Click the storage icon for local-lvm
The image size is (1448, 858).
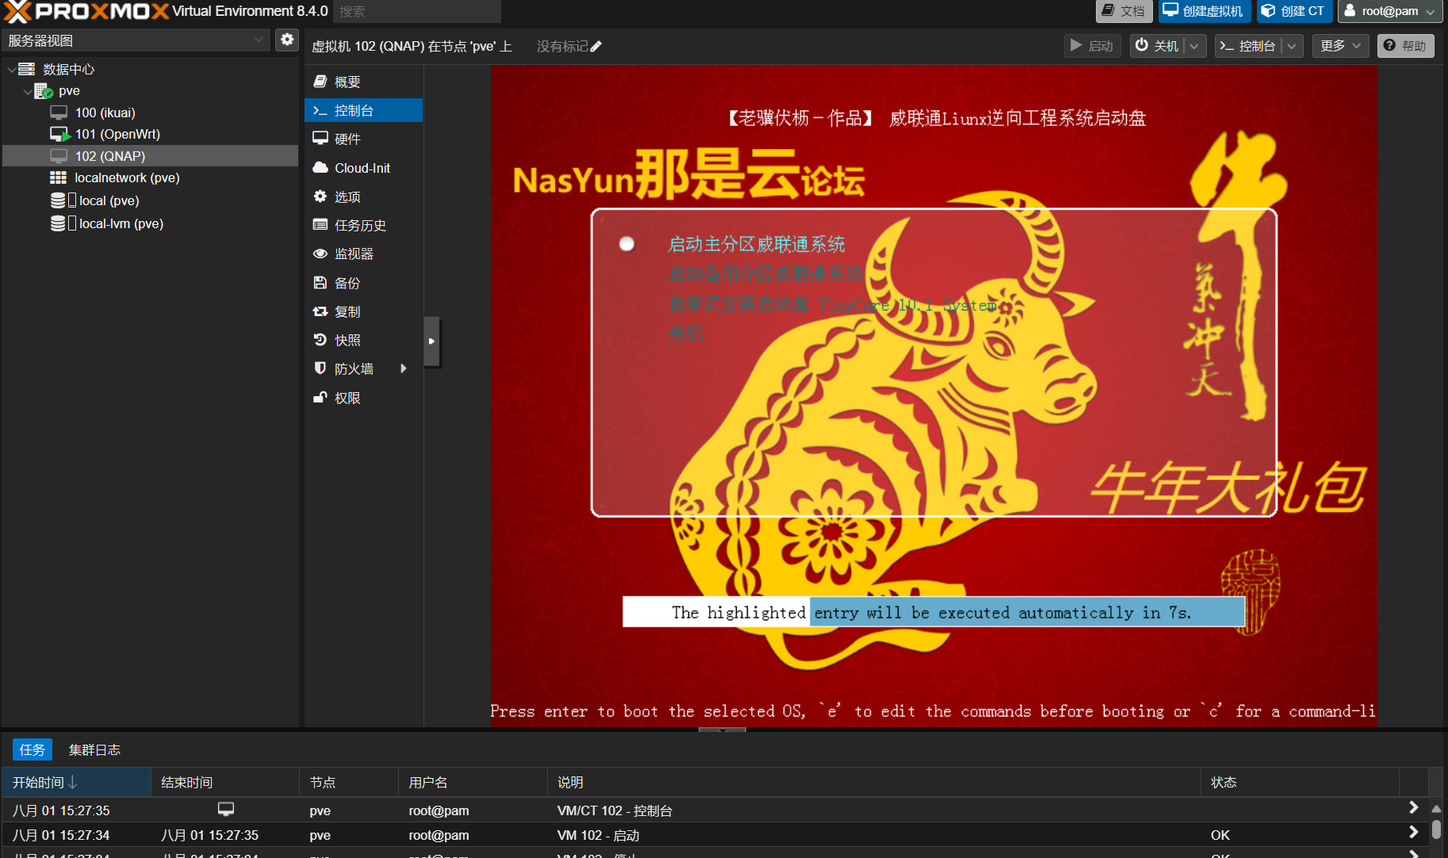pyautogui.click(x=58, y=223)
